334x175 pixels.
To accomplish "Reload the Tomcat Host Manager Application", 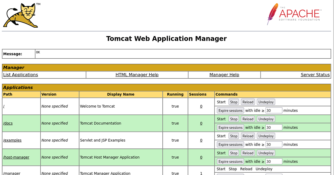I will (x=248, y=153).
